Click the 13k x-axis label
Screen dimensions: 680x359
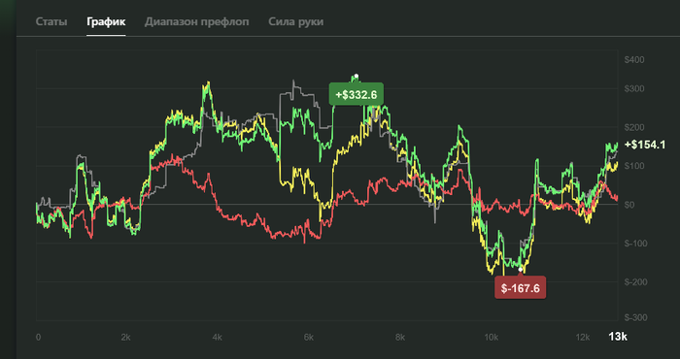[618, 337]
